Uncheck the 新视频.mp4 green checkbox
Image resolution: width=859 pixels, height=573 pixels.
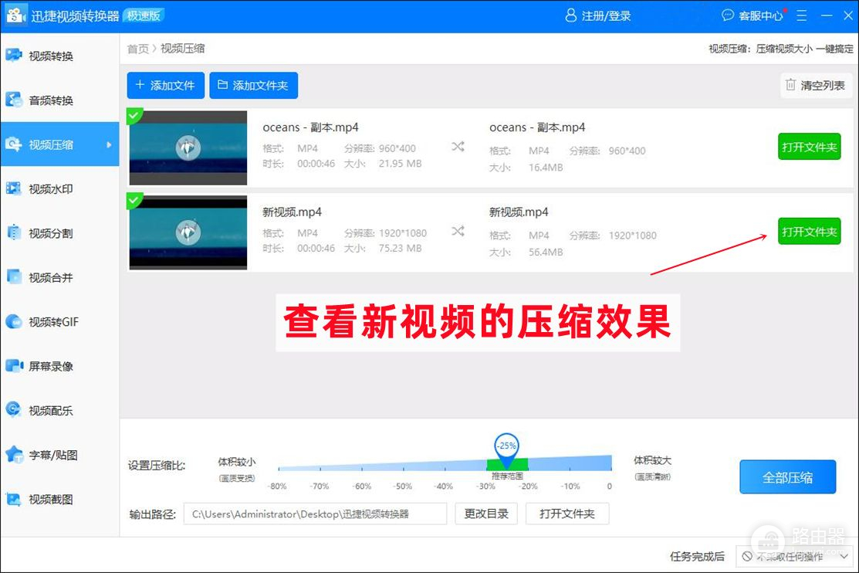134,201
